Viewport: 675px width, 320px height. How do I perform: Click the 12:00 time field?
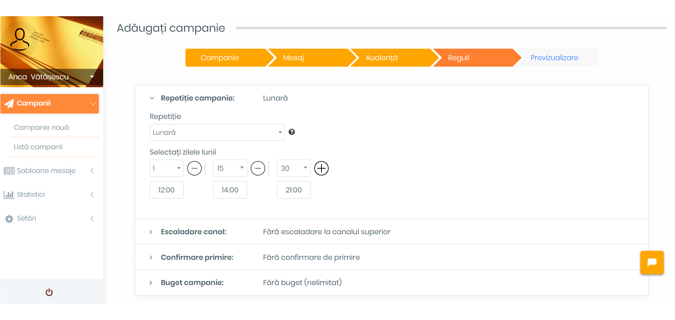tap(166, 190)
